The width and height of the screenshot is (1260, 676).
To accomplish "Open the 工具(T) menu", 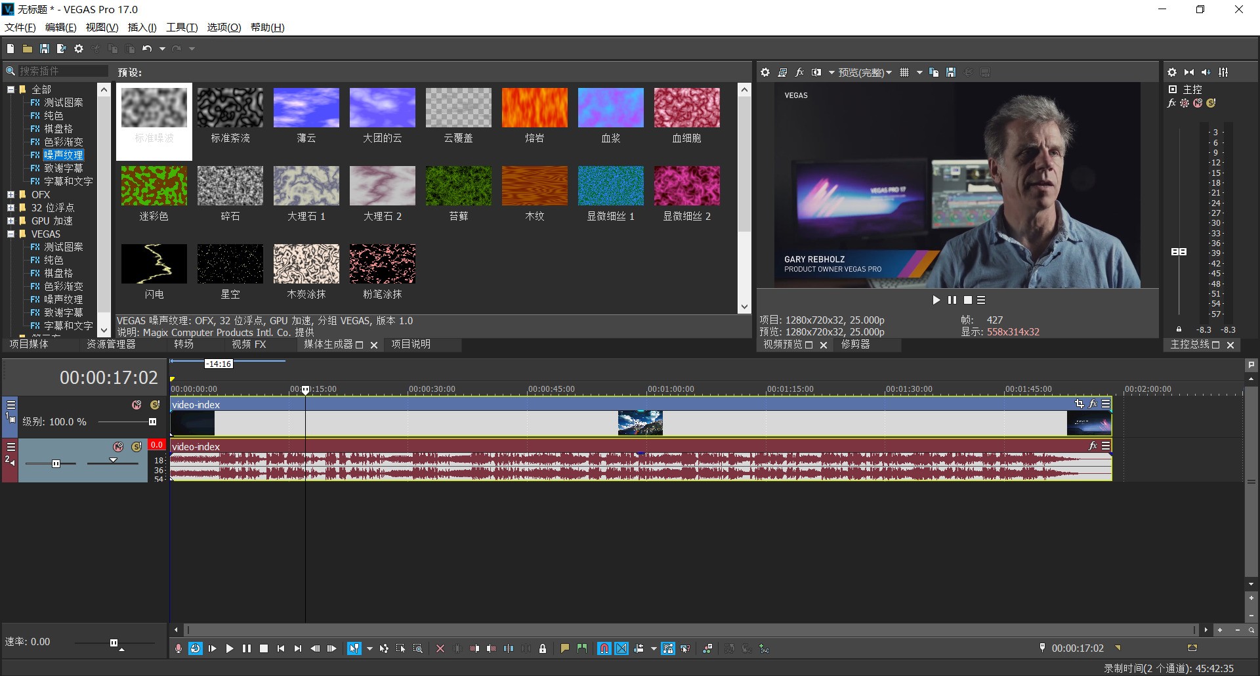I will point(181,27).
